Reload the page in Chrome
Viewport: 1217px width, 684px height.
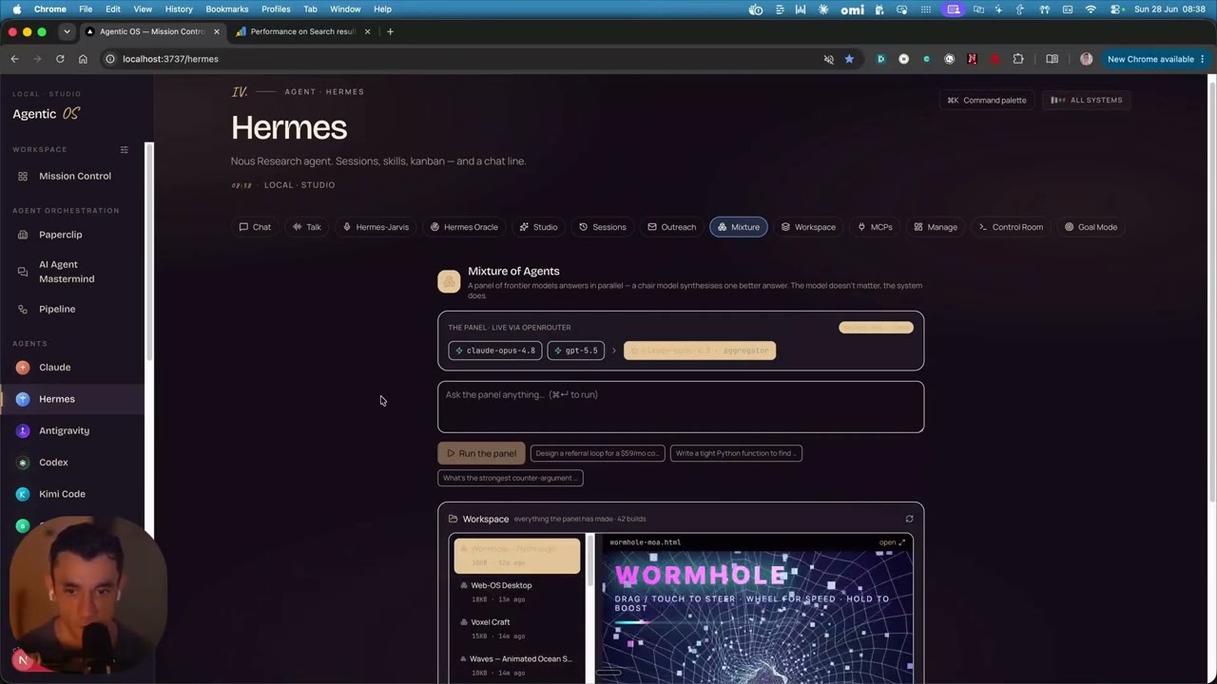point(60,59)
